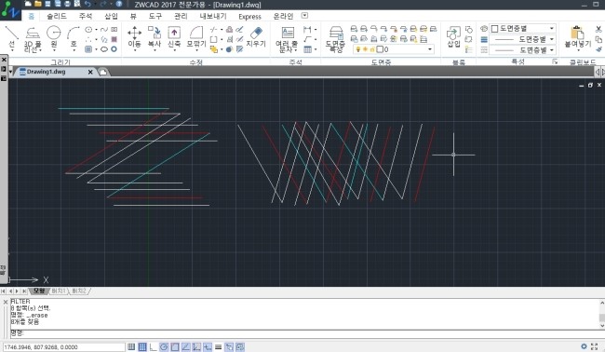Toggle ortho mode in status bar
This screenshot has width=605, height=352.
154,347
